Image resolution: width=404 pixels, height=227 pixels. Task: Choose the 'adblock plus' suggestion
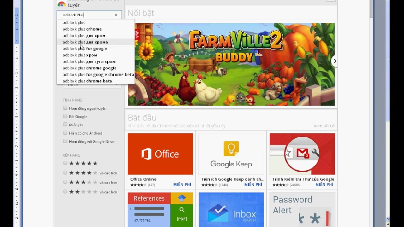point(96,23)
